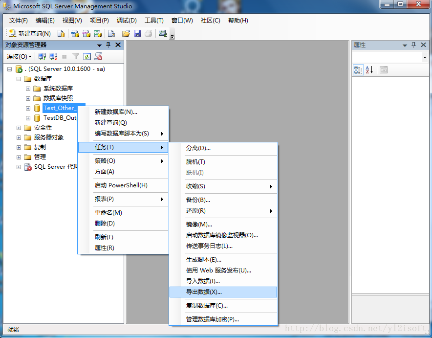The width and height of the screenshot is (432, 338).
Task: Click the grayed property pages icon
Action: 384,70
